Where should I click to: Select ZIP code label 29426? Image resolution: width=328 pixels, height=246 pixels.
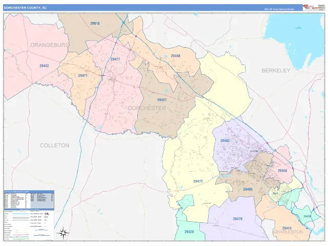coord(189,232)
